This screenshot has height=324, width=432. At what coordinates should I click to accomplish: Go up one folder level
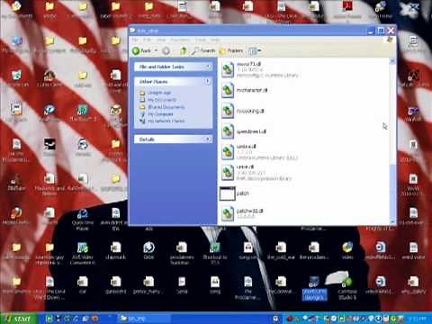pyautogui.click(x=184, y=51)
